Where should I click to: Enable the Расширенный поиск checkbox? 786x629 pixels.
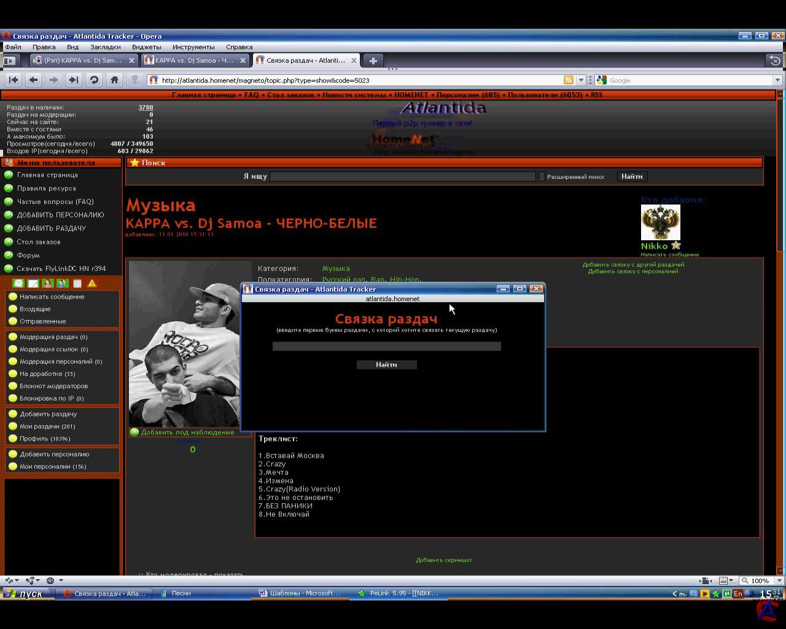click(542, 177)
